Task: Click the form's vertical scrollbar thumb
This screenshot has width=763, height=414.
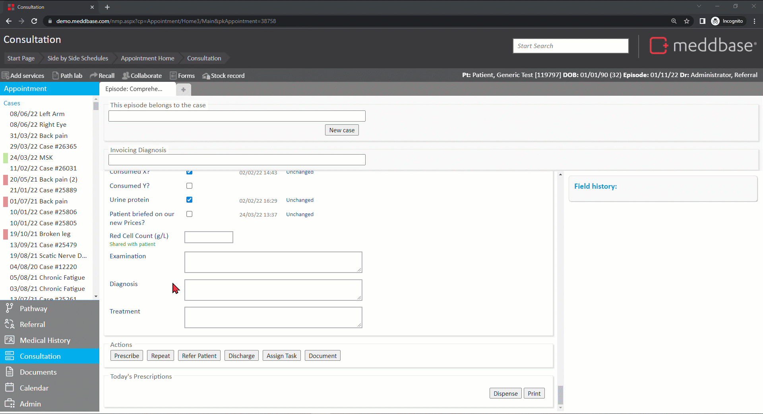Action: pyautogui.click(x=560, y=395)
